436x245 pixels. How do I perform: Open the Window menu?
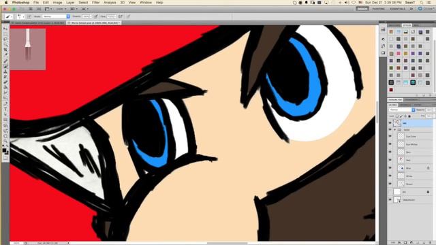[x=146, y=3]
